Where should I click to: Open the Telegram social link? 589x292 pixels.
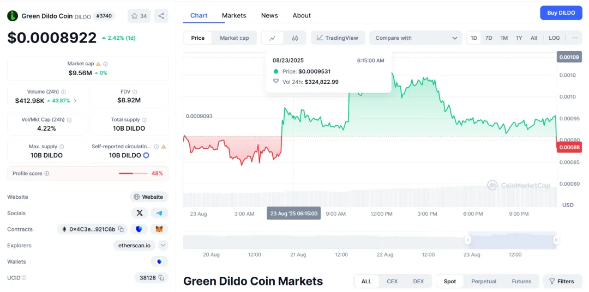pos(159,213)
